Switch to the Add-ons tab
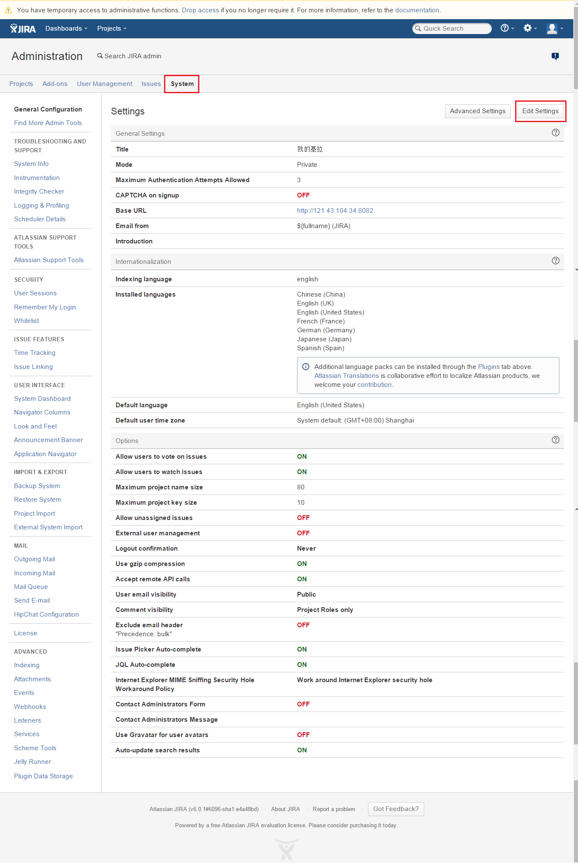Image resolution: width=578 pixels, height=863 pixels. click(55, 84)
